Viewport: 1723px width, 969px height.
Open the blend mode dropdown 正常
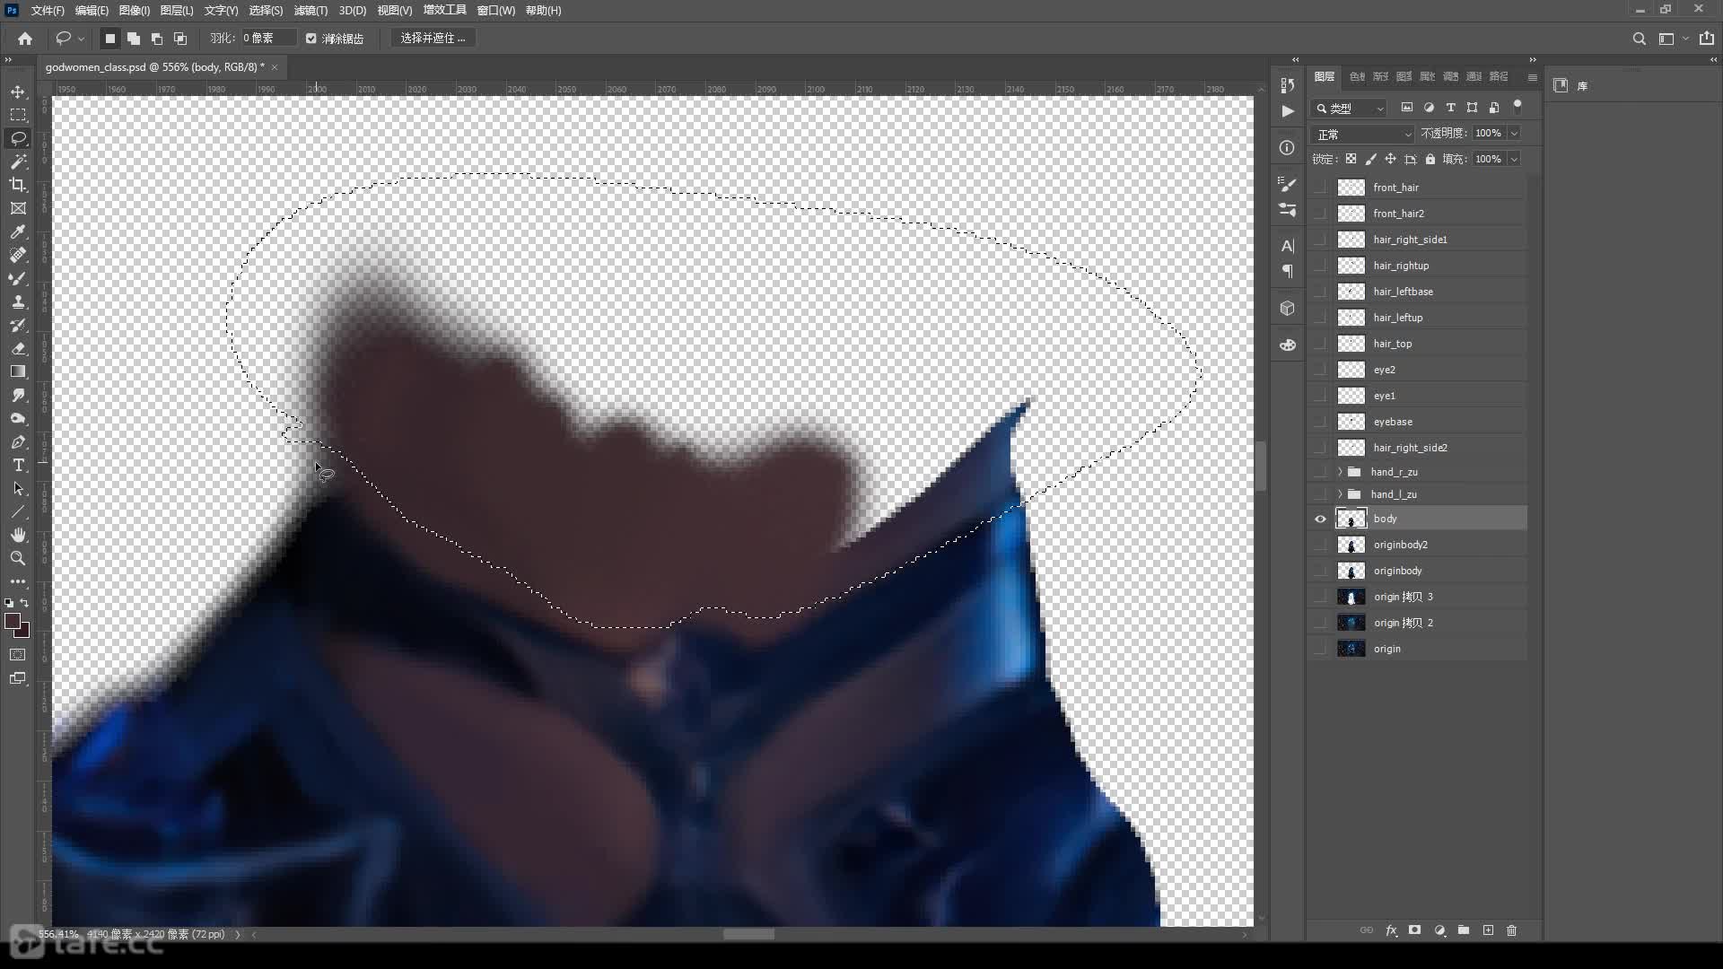(x=1363, y=134)
